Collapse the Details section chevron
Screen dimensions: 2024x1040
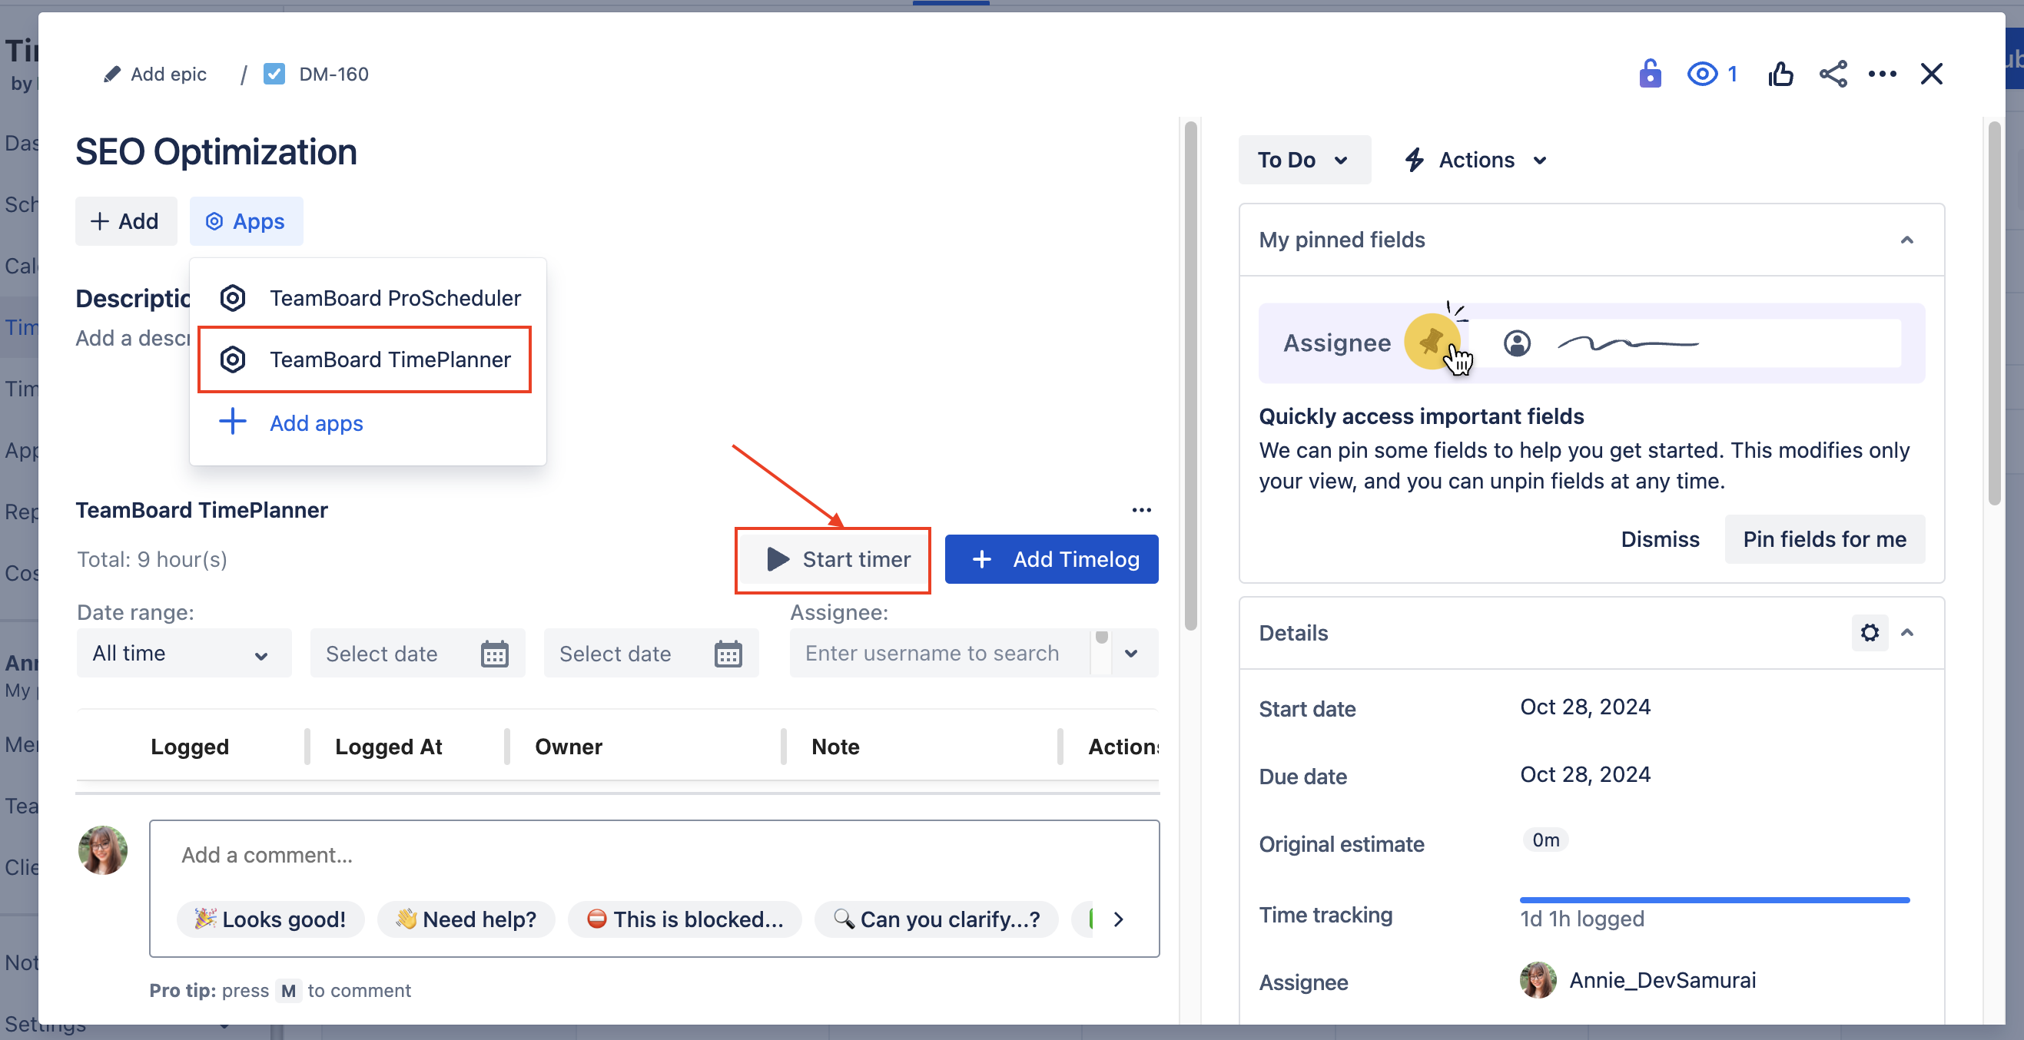1907,632
